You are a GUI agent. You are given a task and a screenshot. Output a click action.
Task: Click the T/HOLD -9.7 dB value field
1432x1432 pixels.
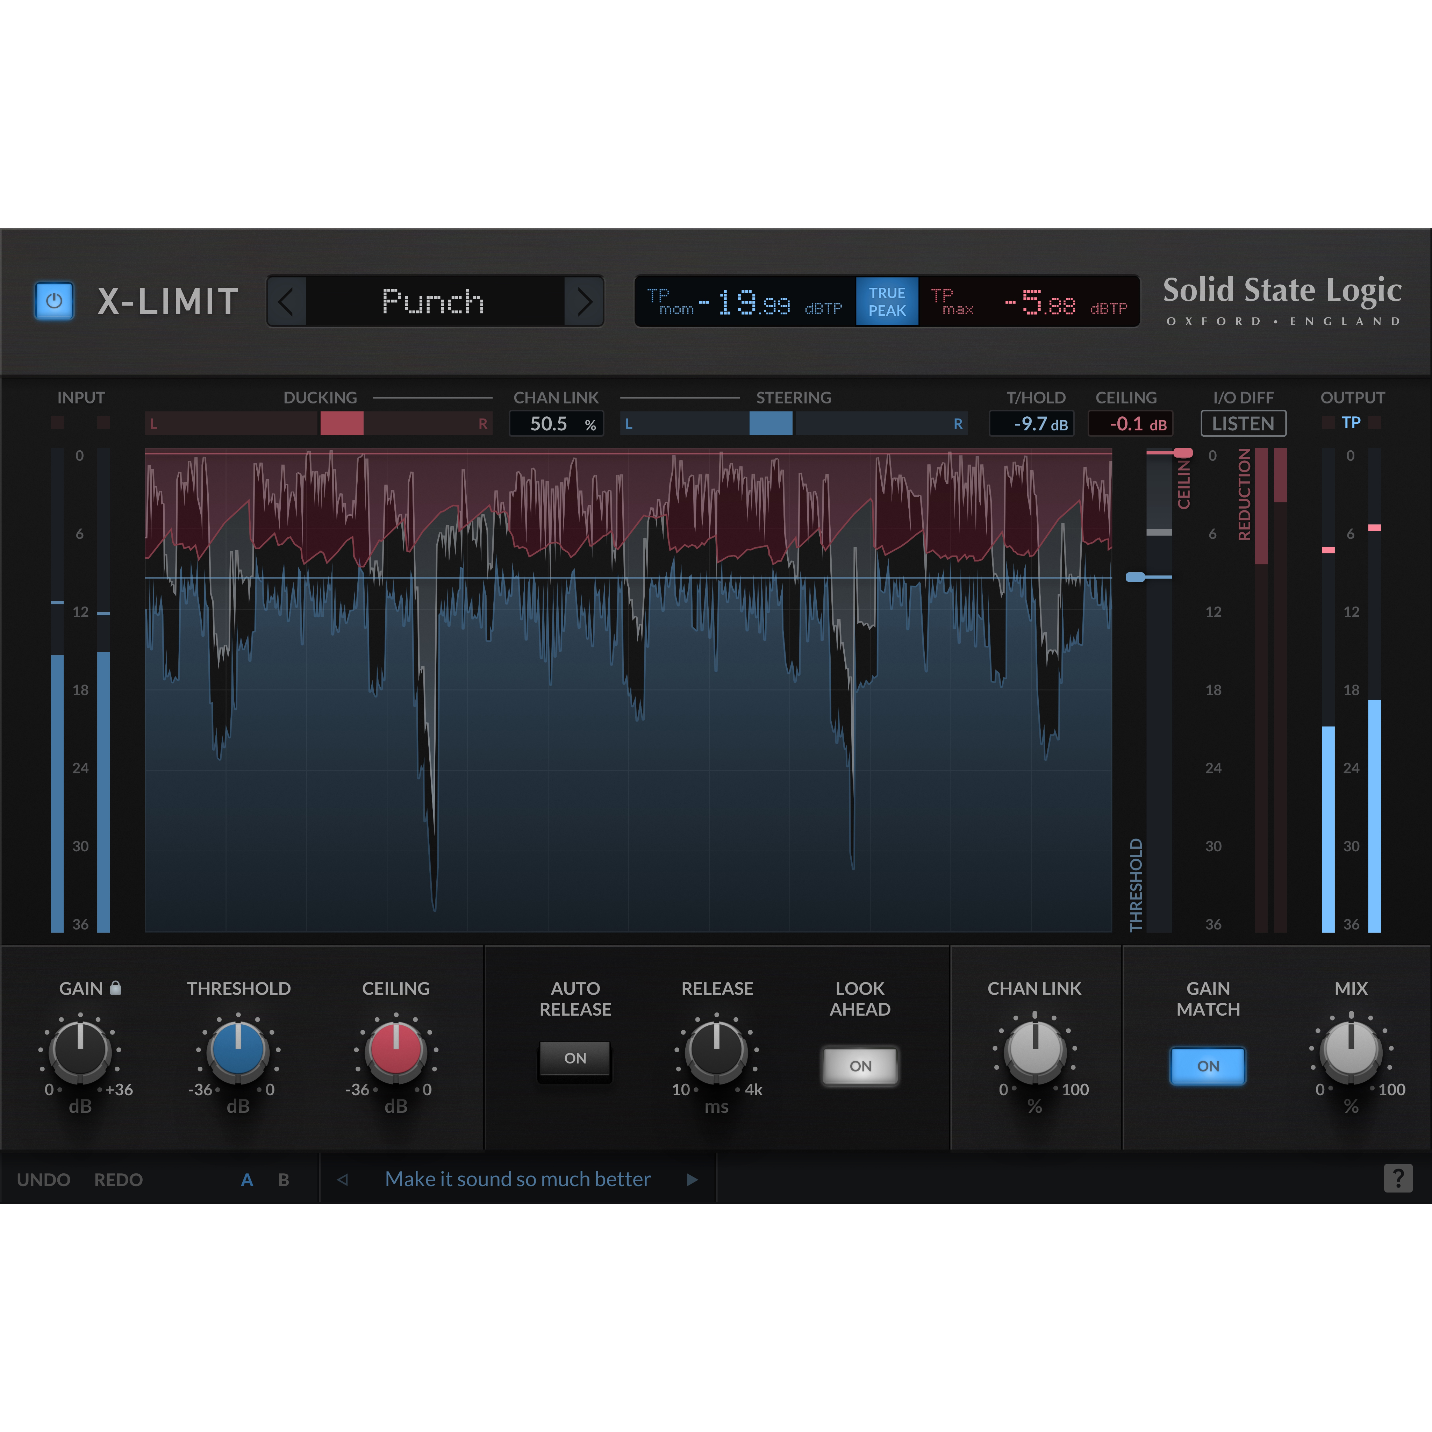pos(1031,424)
